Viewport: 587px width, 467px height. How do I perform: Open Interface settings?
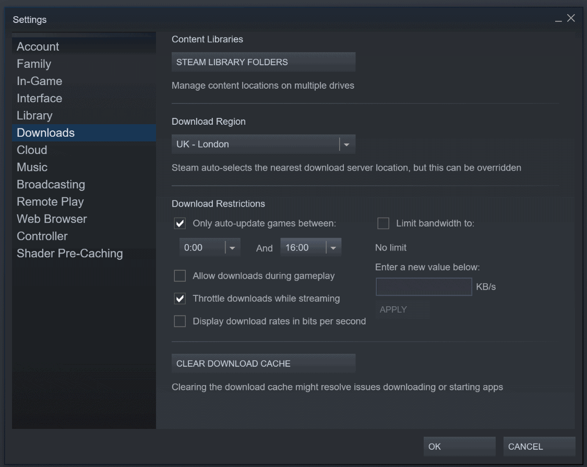pyautogui.click(x=39, y=98)
